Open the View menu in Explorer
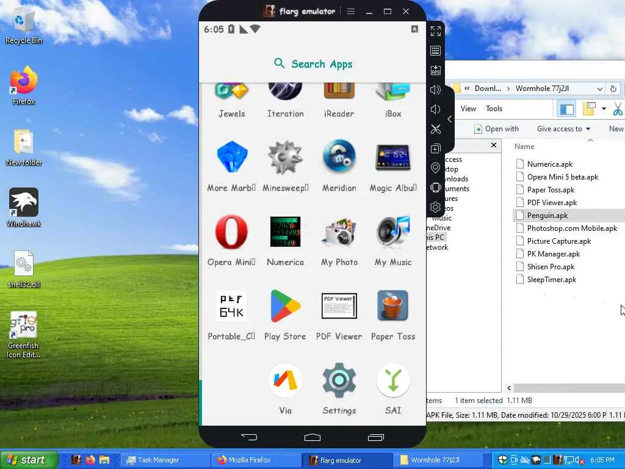This screenshot has width=625, height=469. (468, 109)
